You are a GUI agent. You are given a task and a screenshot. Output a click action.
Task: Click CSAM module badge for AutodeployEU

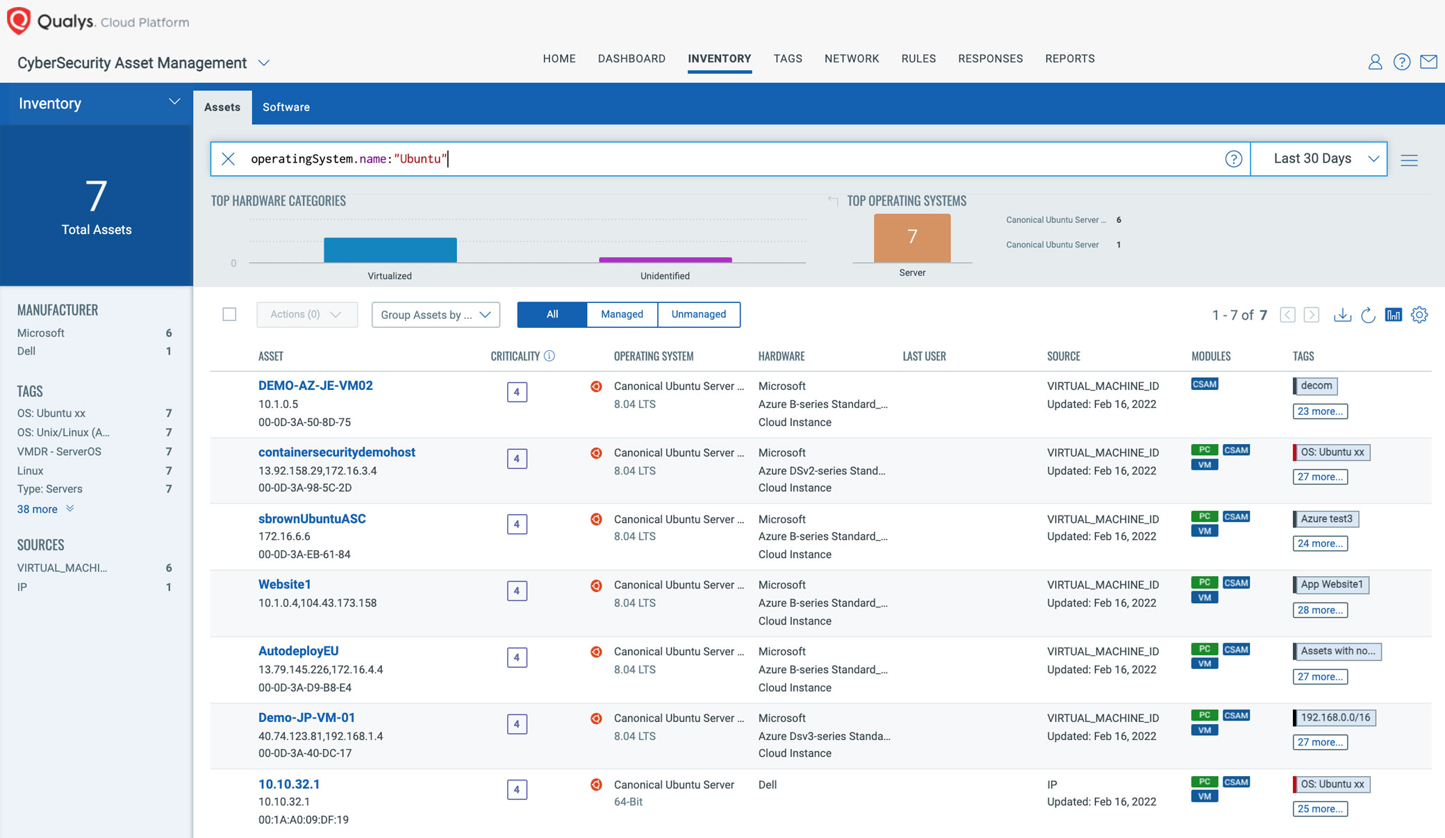pyautogui.click(x=1236, y=650)
